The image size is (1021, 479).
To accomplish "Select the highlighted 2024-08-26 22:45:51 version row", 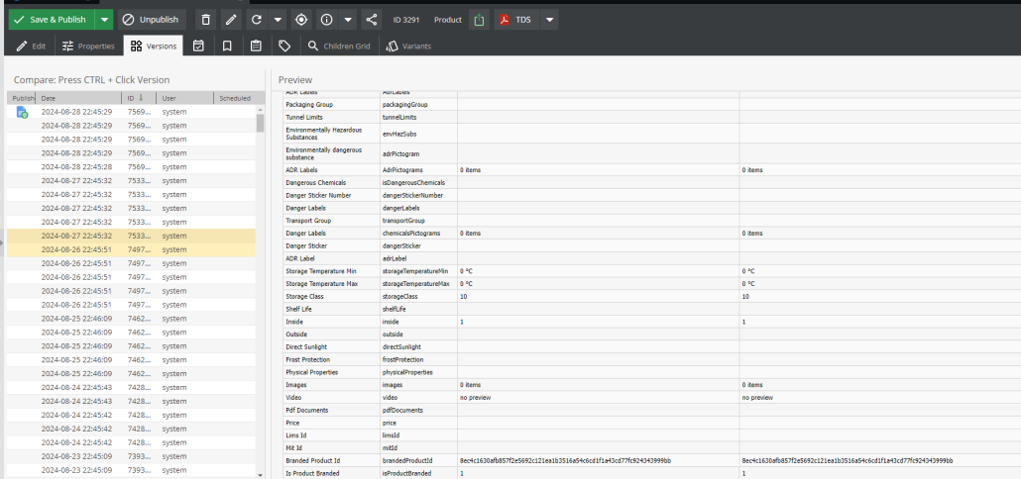I will (x=131, y=249).
